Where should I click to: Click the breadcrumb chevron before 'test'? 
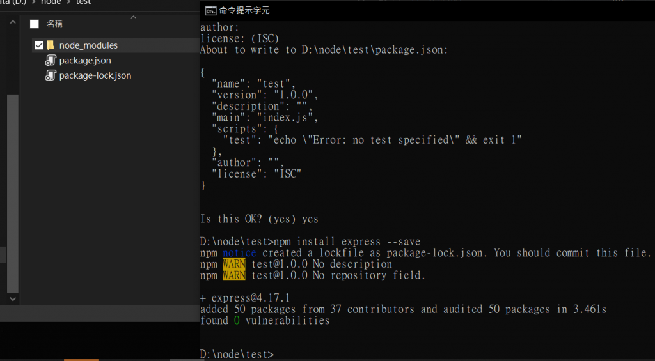[x=68, y=2]
